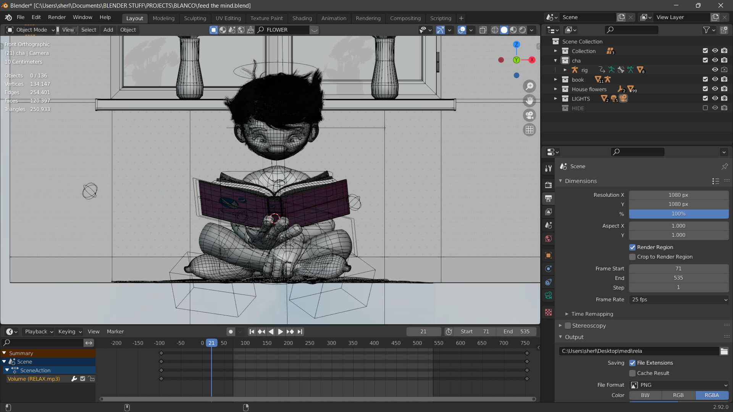Image resolution: width=733 pixels, height=412 pixels.
Task: Open the Frame Rate 25 fps dropdown
Action: pyautogui.click(x=678, y=299)
